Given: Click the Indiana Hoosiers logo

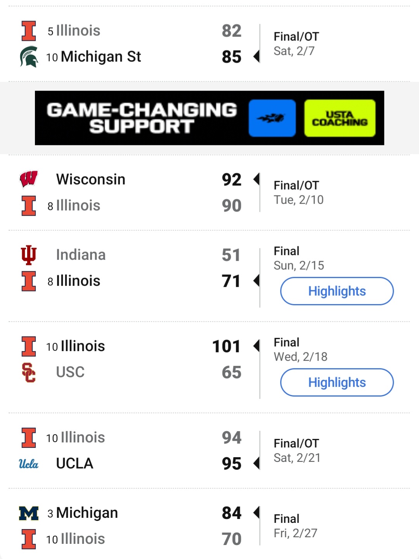Looking at the screenshot, I should pos(29,255).
